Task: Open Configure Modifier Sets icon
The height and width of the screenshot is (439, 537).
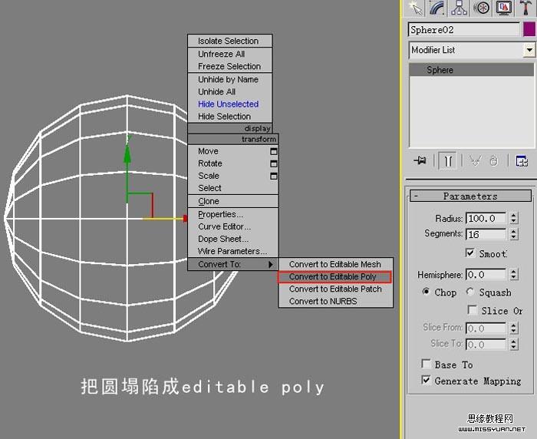Action: point(522,160)
